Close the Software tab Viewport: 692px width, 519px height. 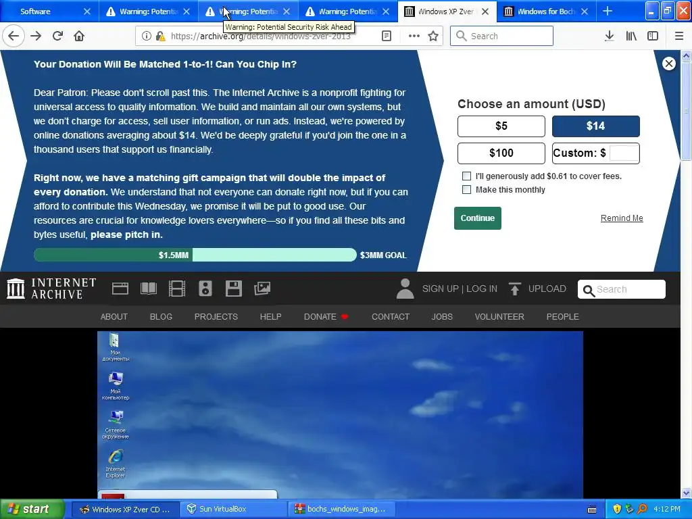(87, 11)
